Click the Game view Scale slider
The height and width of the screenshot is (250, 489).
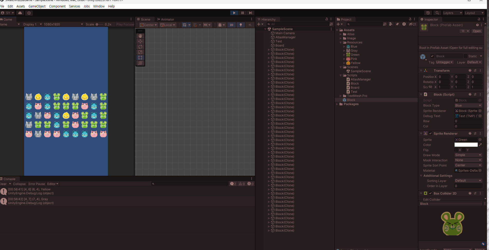click(x=99, y=24)
